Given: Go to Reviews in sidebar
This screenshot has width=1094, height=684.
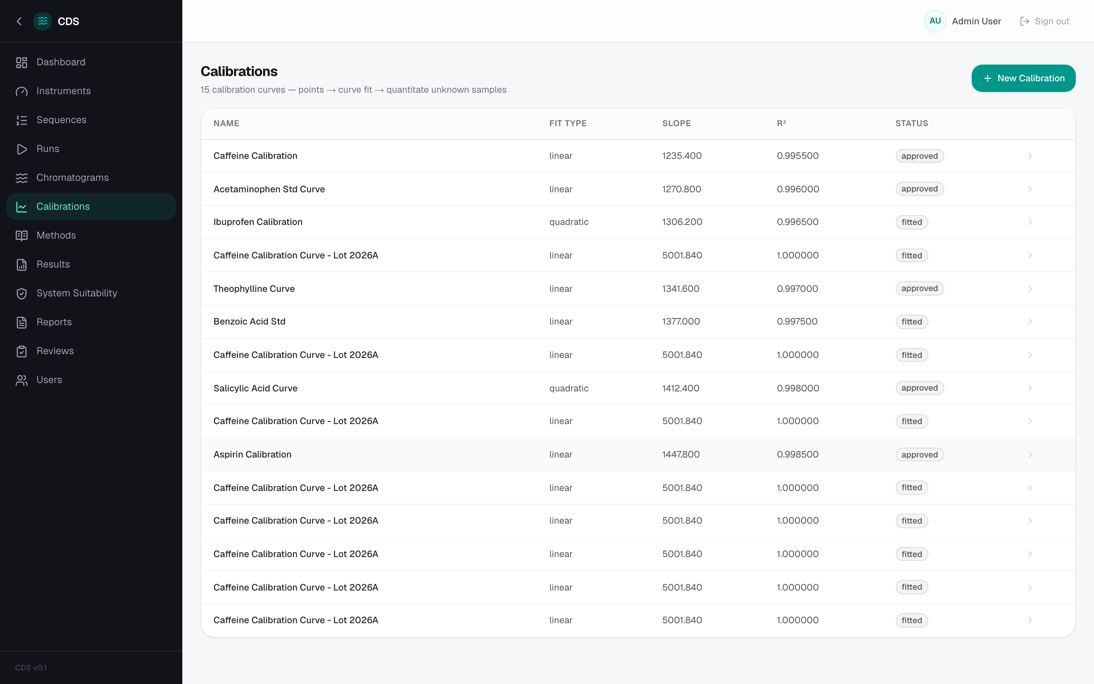Looking at the screenshot, I should pyautogui.click(x=91, y=351).
